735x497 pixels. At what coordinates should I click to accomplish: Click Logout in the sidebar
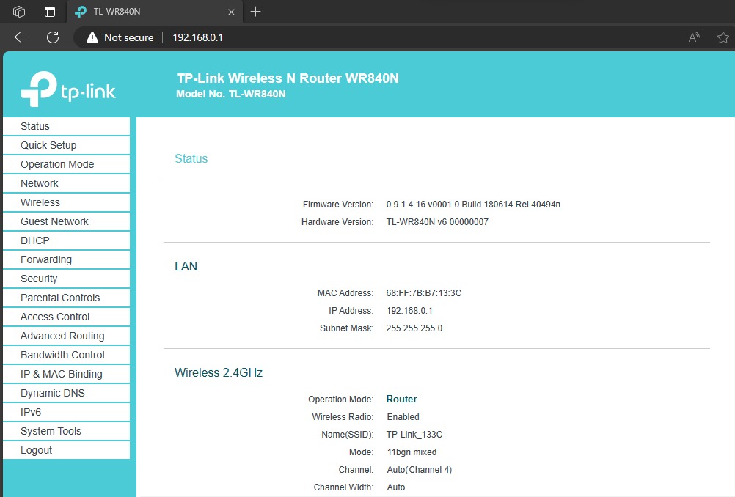(x=66, y=450)
